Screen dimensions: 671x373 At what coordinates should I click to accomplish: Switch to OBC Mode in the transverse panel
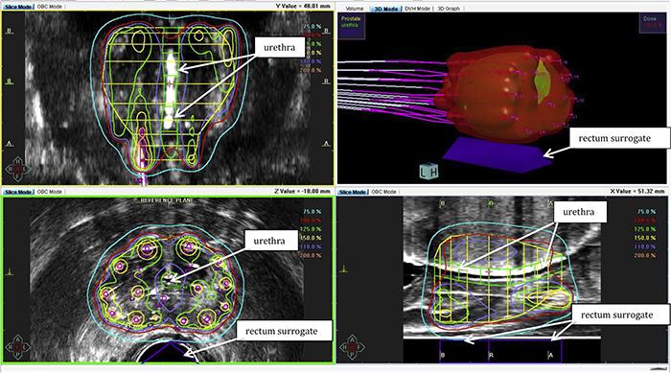[x=50, y=192]
